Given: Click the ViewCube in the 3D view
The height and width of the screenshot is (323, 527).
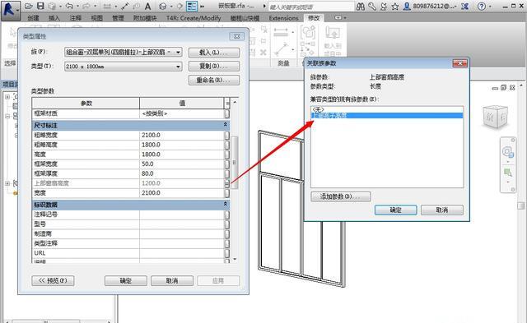Looking at the screenshot, I should coord(495,117).
